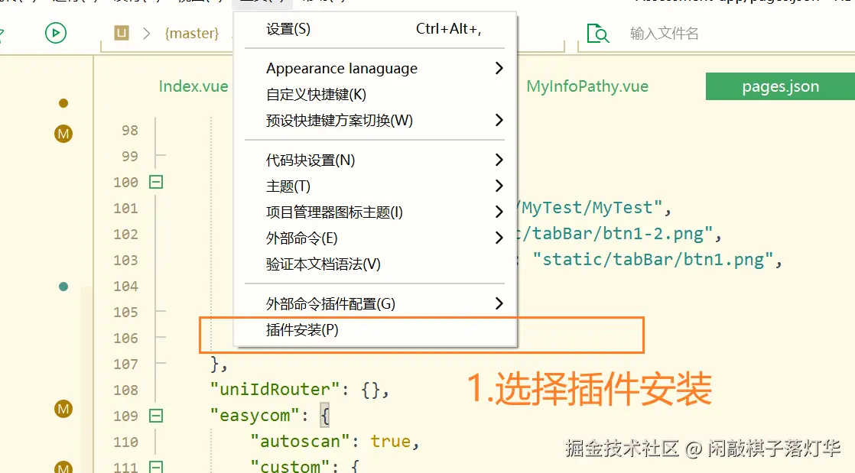Collapse code fold at line 111
Image resolution: width=855 pixels, height=473 pixels.
click(156, 467)
